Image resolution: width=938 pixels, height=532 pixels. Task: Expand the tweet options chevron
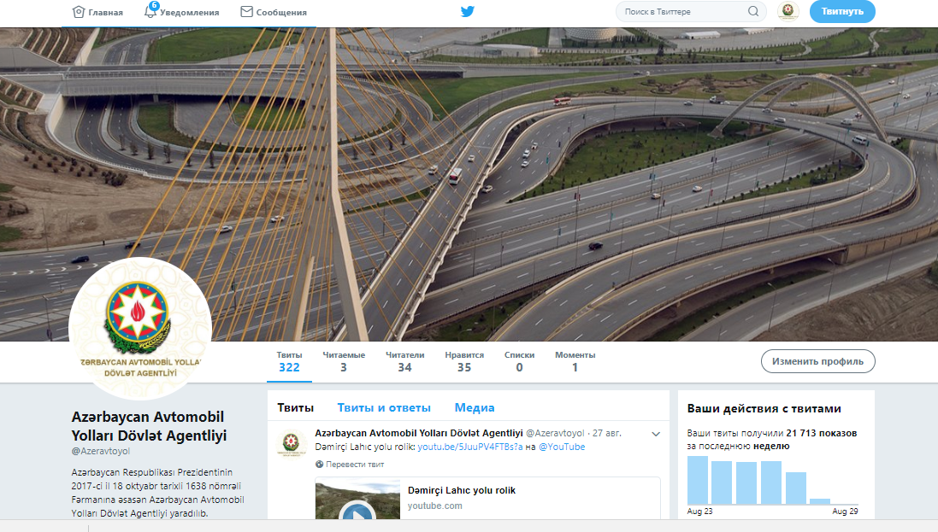[656, 434]
